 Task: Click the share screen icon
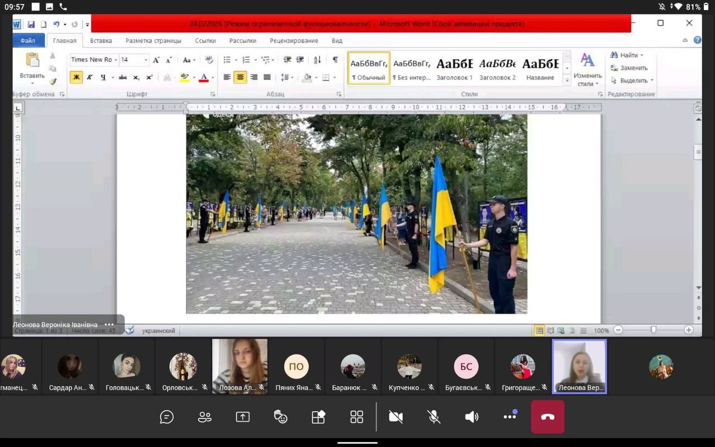pos(242,417)
